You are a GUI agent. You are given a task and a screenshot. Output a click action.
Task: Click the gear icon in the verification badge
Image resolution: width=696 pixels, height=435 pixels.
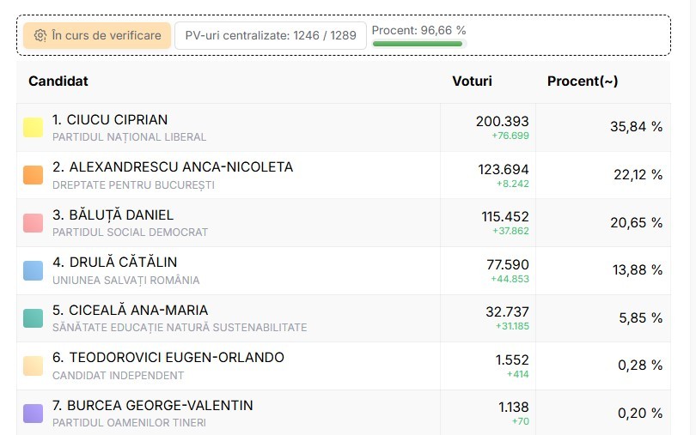coord(40,36)
